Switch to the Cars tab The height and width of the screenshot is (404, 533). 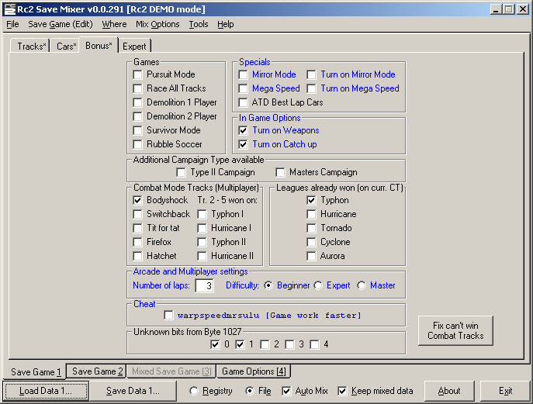pos(66,47)
